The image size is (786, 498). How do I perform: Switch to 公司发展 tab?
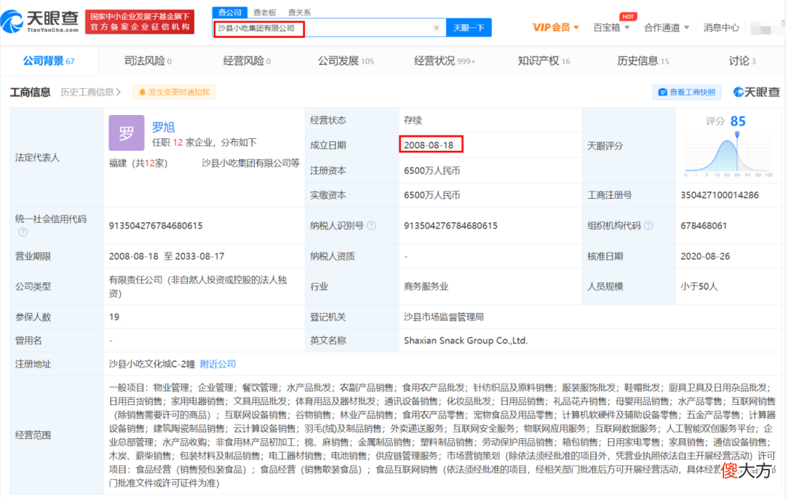coord(346,61)
